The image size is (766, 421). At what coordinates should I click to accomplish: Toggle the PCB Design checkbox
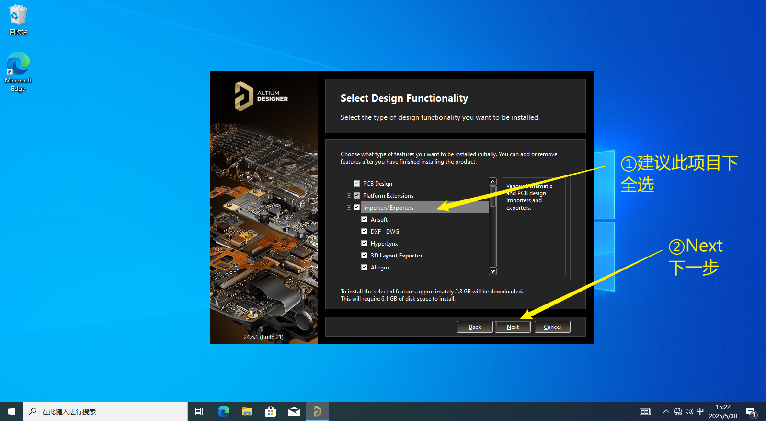point(356,183)
